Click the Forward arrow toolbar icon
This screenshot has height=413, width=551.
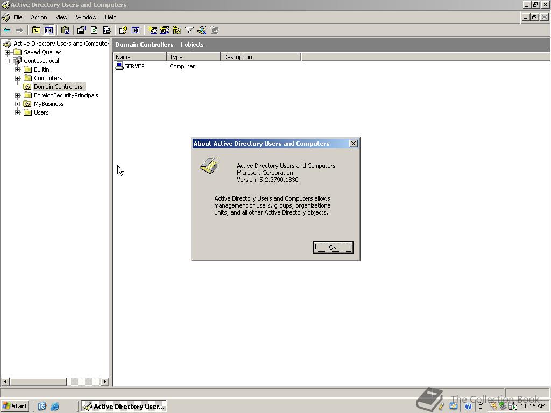pyautogui.click(x=19, y=31)
